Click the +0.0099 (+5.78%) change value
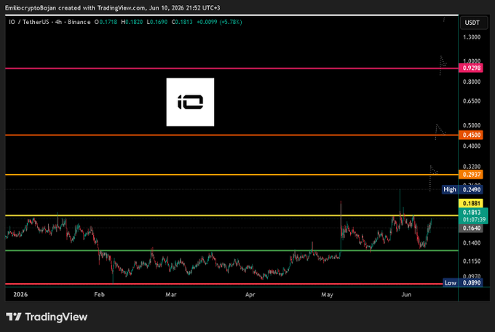 219,22
